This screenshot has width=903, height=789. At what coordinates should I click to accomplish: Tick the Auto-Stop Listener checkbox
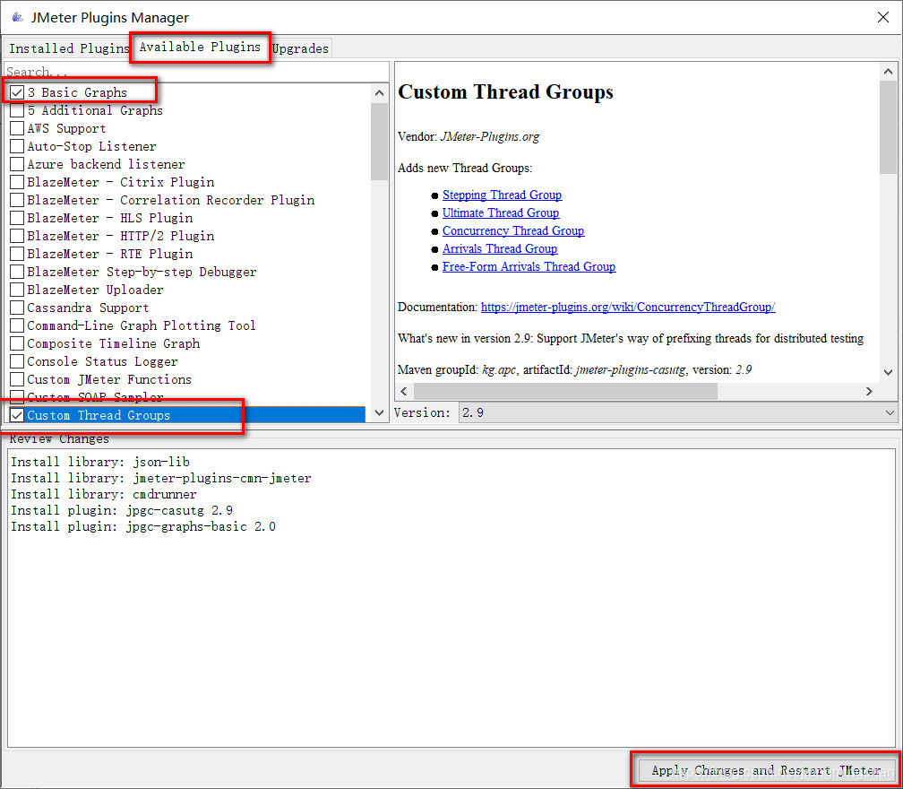[17, 146]
